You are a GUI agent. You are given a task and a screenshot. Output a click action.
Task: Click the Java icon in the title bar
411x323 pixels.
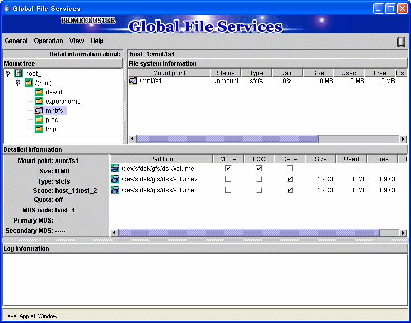coord(7,8)
